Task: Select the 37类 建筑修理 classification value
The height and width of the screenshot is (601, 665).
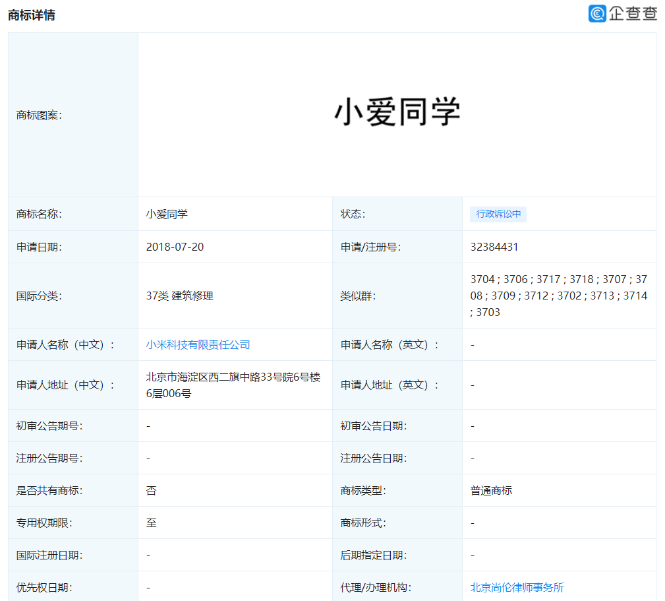Action: [179, 296]
